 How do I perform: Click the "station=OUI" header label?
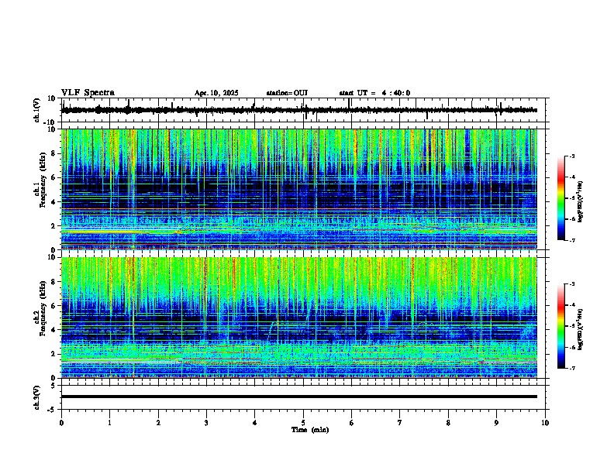[287, 93]
